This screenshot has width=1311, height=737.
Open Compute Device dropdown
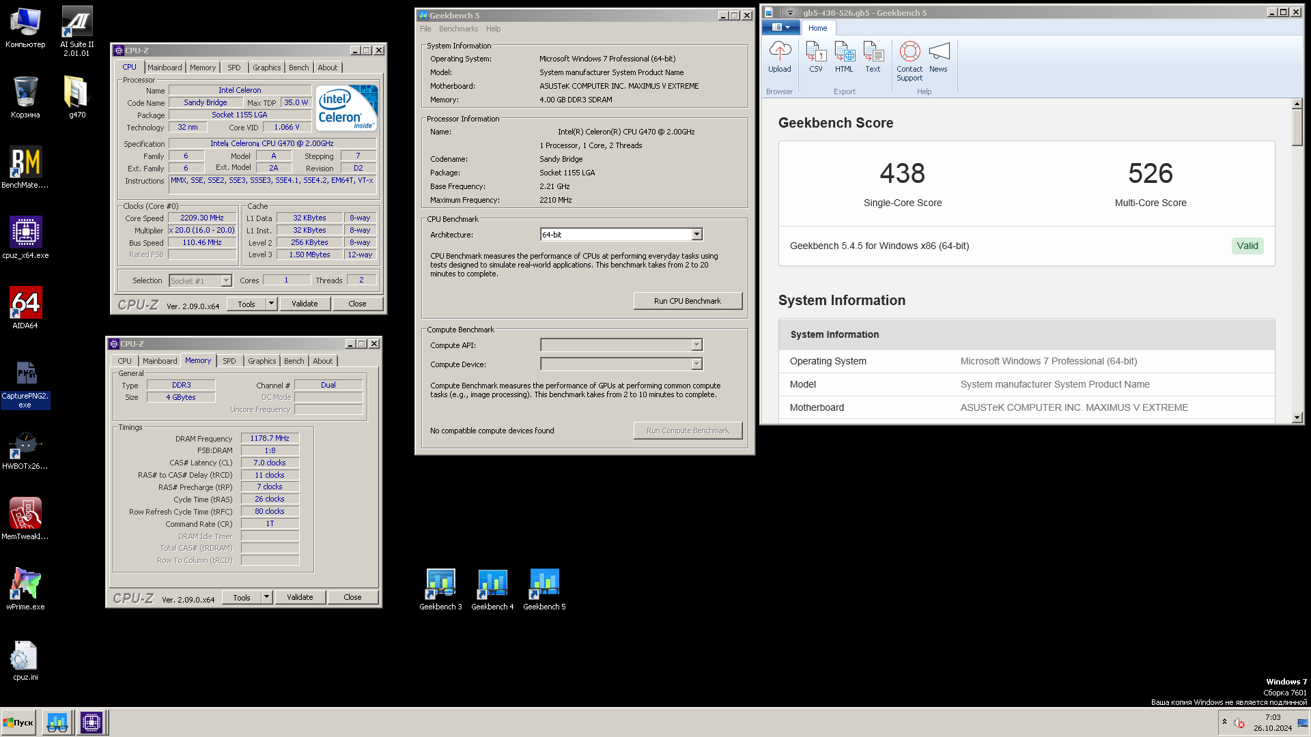696,364
